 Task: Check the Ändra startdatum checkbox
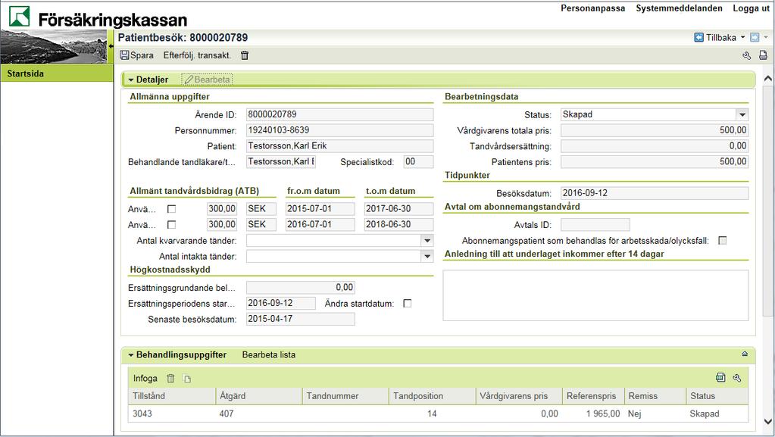click(408, 304)
